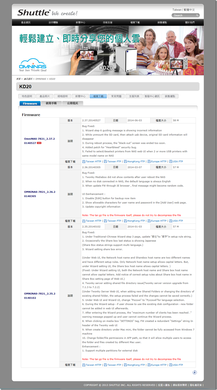Select the 公用程式 sub-tab
The height and width of the screenshot is (390, 217).
(x=73, y=104)
